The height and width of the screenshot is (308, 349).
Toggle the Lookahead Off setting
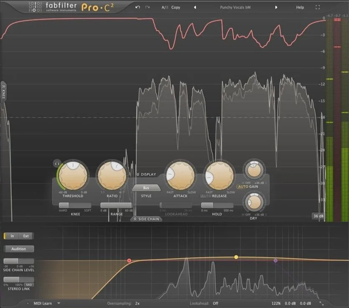click(x=204, y=303)
